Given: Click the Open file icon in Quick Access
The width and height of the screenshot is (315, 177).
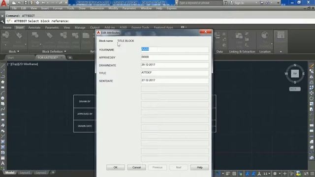Looking at the screenshot, I should (20, 2).
